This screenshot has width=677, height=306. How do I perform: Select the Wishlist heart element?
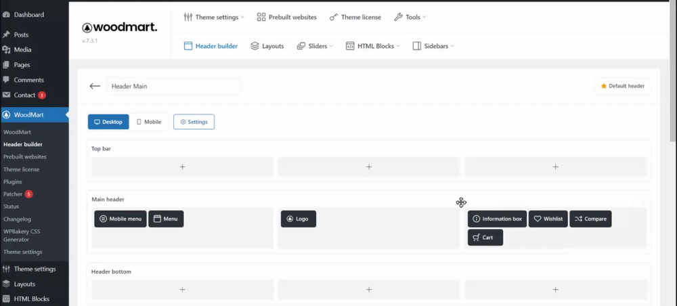tap(548, 219)
